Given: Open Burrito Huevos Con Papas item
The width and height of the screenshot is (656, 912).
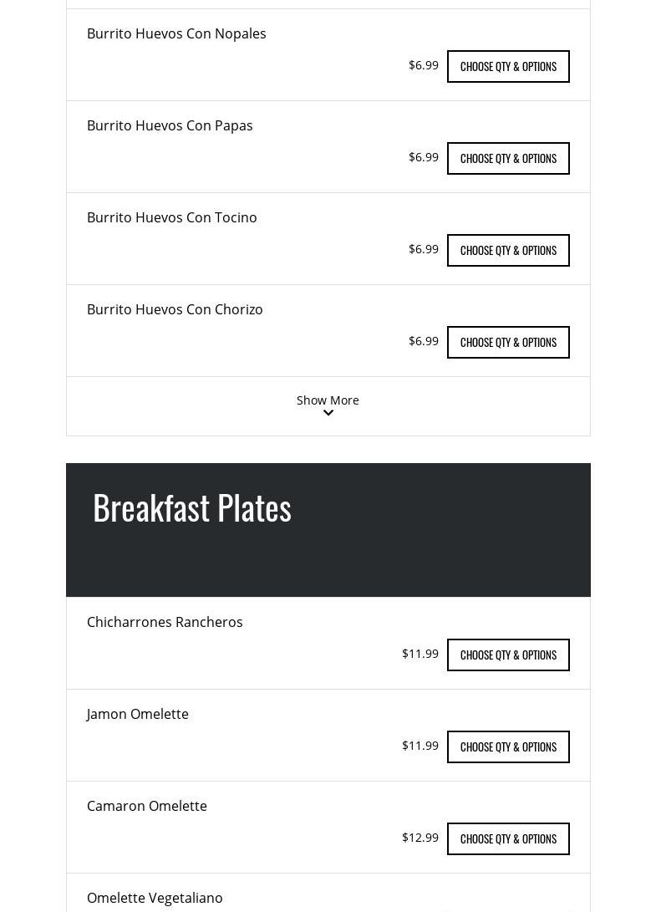Looking at the screenshot, I should 170,125.
